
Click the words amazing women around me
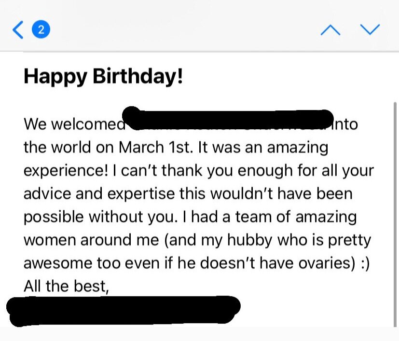click(190, 229)
